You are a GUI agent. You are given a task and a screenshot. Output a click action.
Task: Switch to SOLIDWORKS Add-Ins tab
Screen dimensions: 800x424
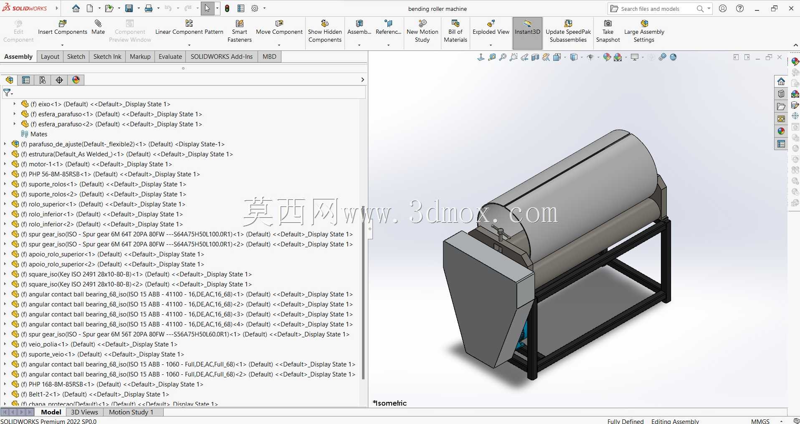coord(222,57)
